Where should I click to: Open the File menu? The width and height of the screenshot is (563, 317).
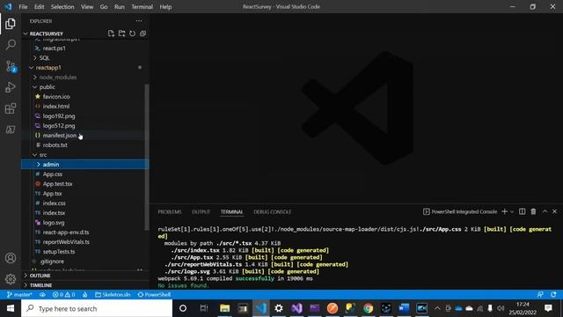pos(23,7)
